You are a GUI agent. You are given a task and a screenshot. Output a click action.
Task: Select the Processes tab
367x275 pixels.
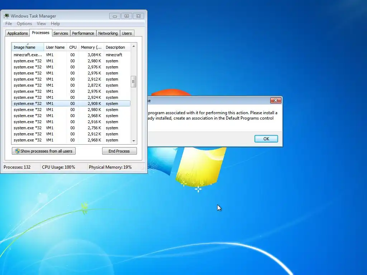tap(40, 33)
